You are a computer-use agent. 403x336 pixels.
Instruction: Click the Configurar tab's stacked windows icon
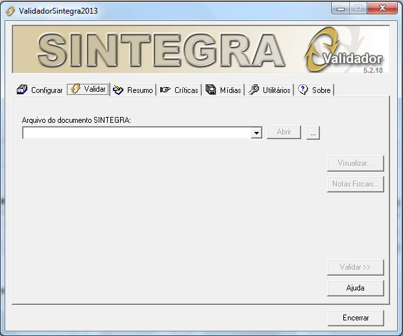click(x=23, y=90)
